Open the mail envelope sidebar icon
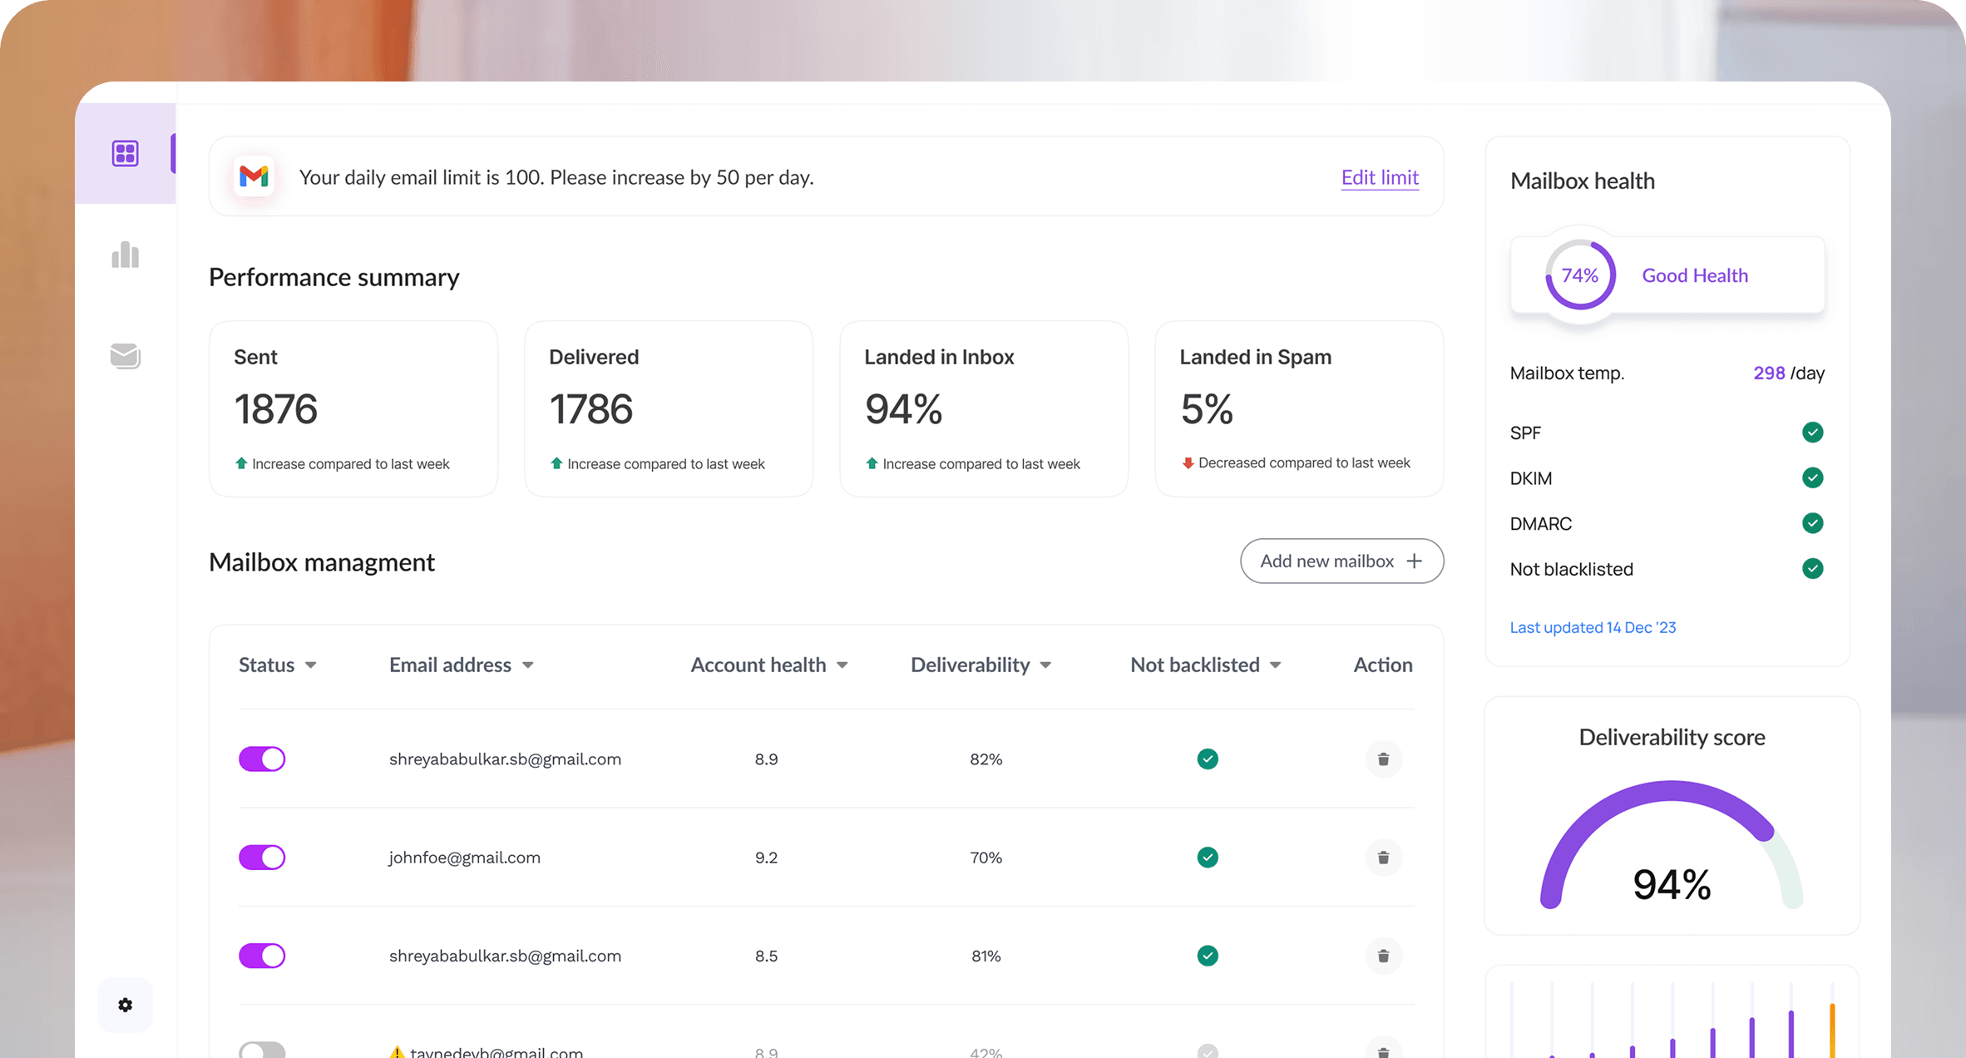1966x1058 pixels. [x=126, y=356]
